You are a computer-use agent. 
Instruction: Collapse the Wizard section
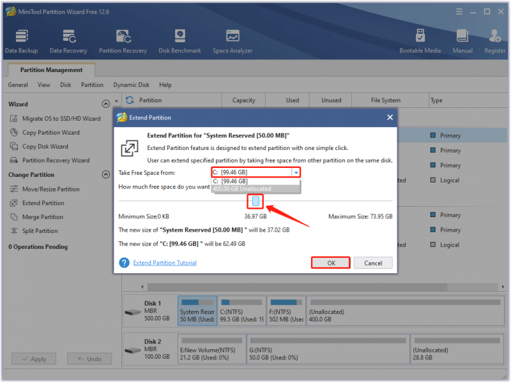(x=106, y=104)
